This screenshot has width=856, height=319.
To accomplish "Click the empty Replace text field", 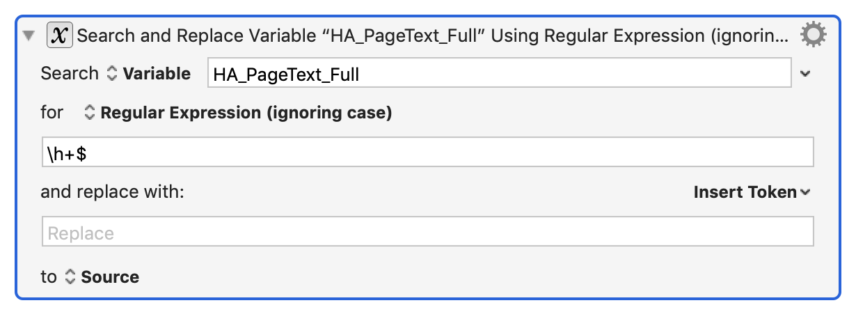I will [x=427, y=231].
